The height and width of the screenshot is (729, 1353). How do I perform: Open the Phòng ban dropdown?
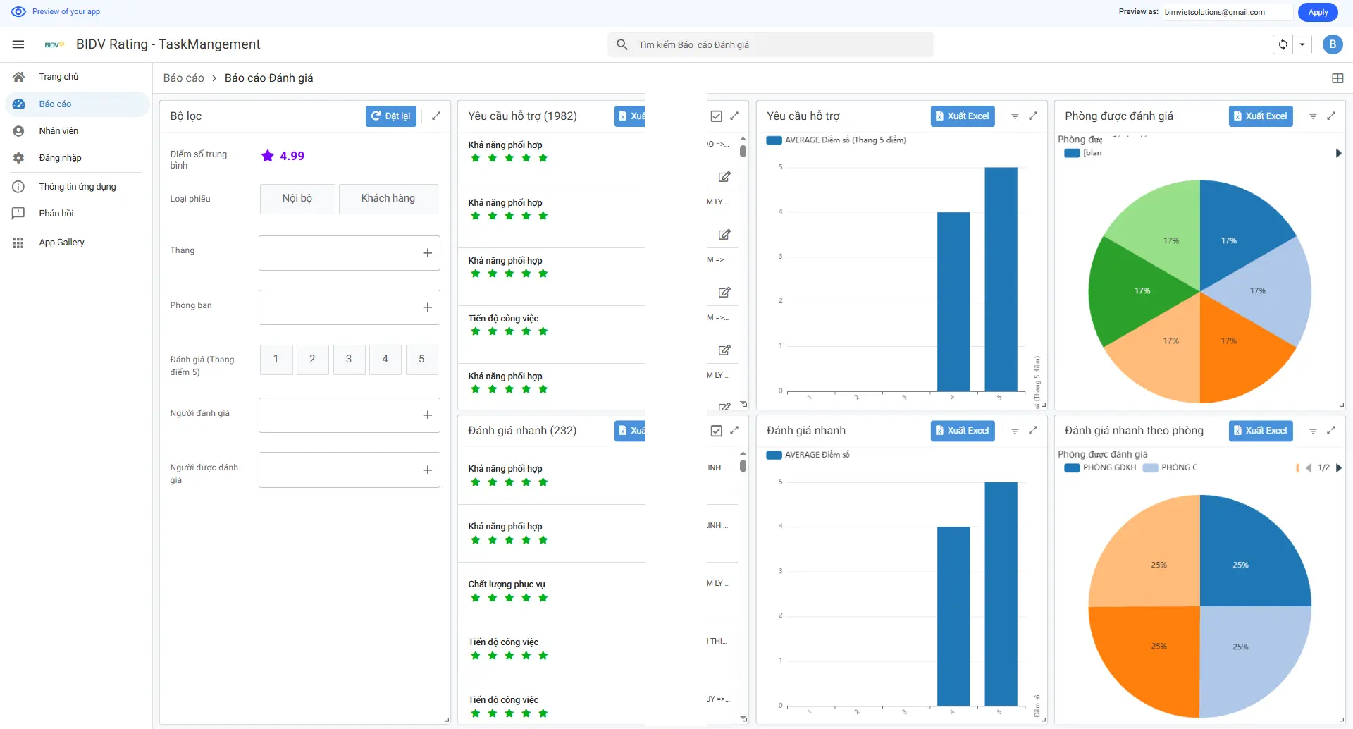[x=350, y=307]
